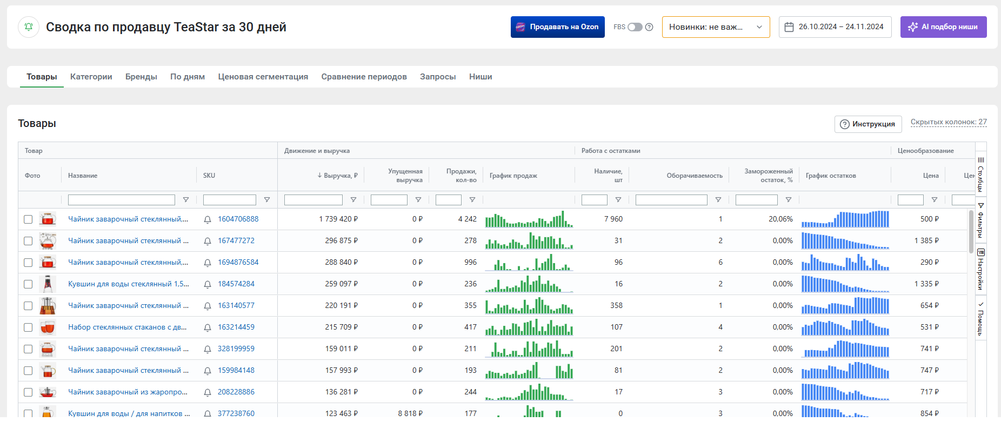Screen dimensions: 1001x422
Task: Click the bell icon next to SKU 184574284
Action: (x=208, y=284)
